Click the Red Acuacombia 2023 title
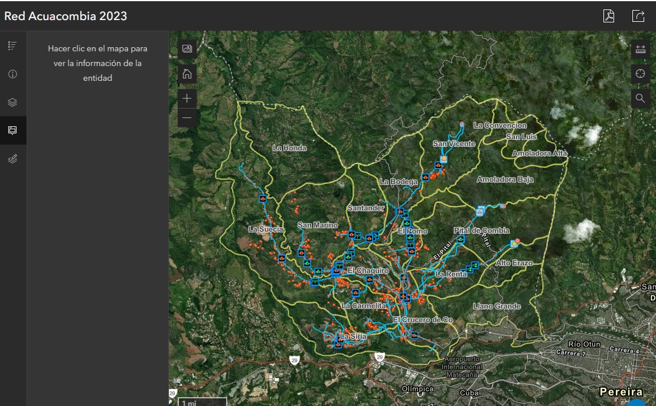656x406 pixels. tap(66, 16)
